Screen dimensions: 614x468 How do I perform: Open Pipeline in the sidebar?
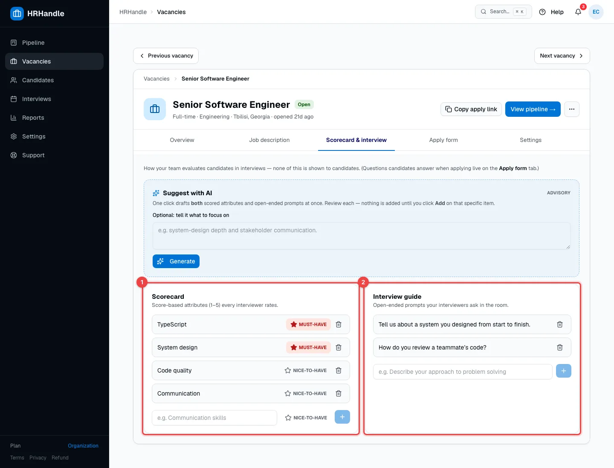(54, 43)
